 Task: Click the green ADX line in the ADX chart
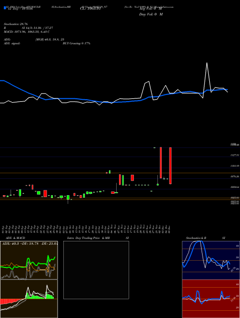pos(28,263)
